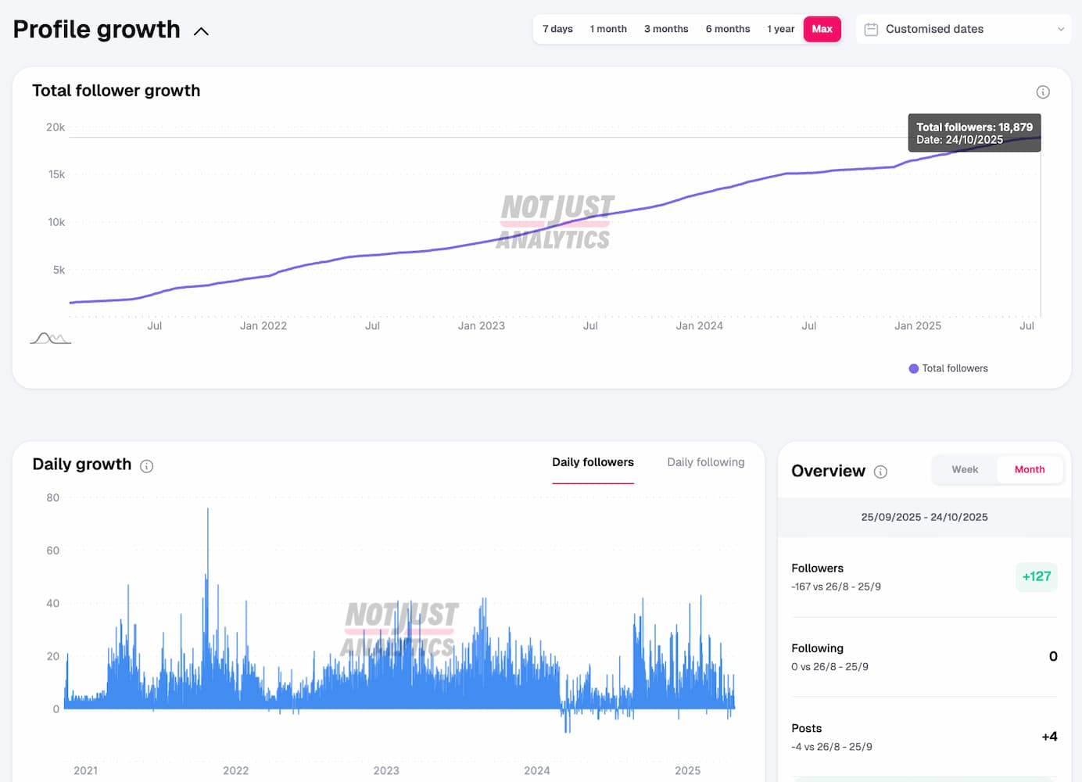Click the +127 followers badge
Image resolution: width=1082 pixels, height=782 pixels.
pyautogui.click(x=1037, y=577)
